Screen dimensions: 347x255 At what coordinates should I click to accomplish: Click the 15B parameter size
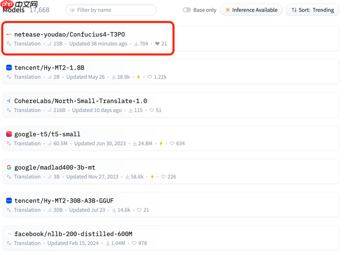(58, 44)
